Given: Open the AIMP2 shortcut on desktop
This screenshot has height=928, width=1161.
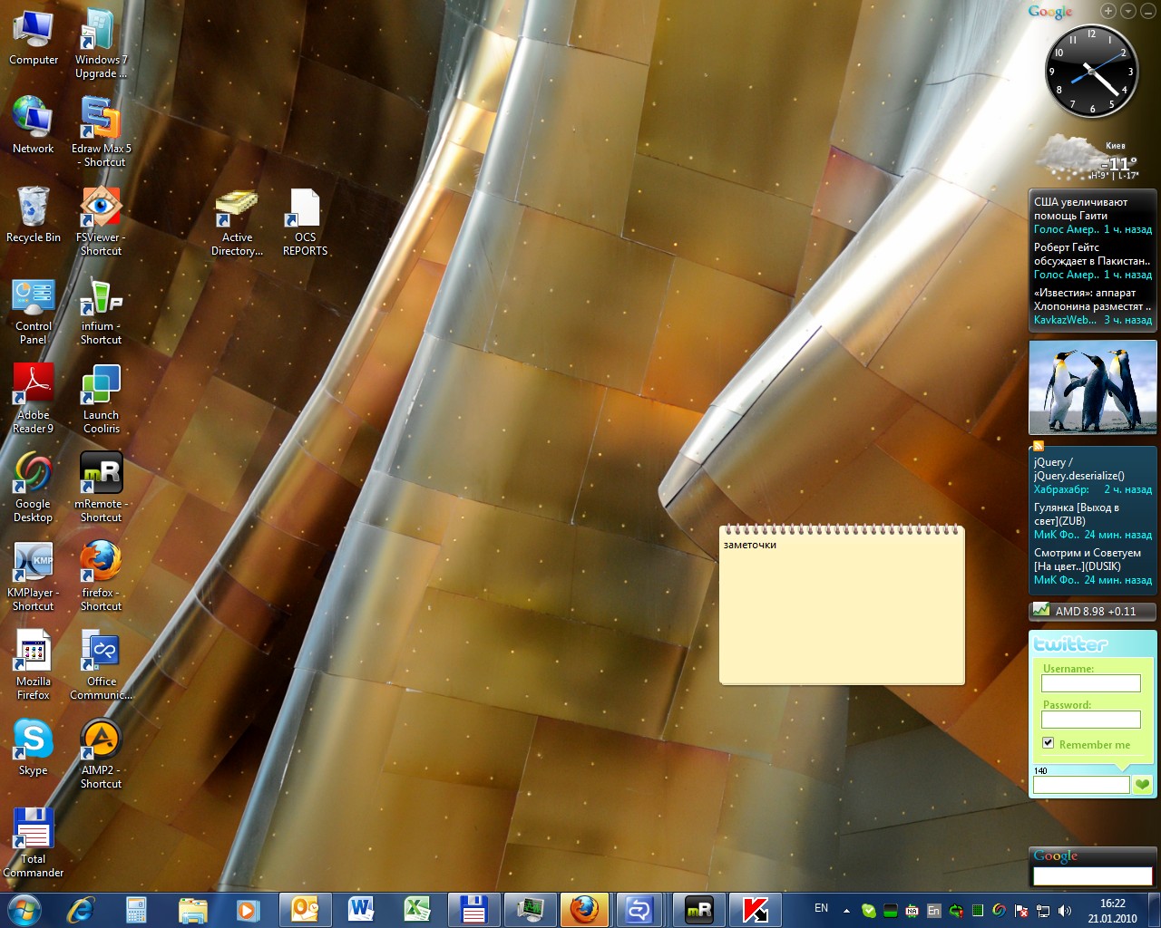Looking at the screenshot, I should point(101,740).
